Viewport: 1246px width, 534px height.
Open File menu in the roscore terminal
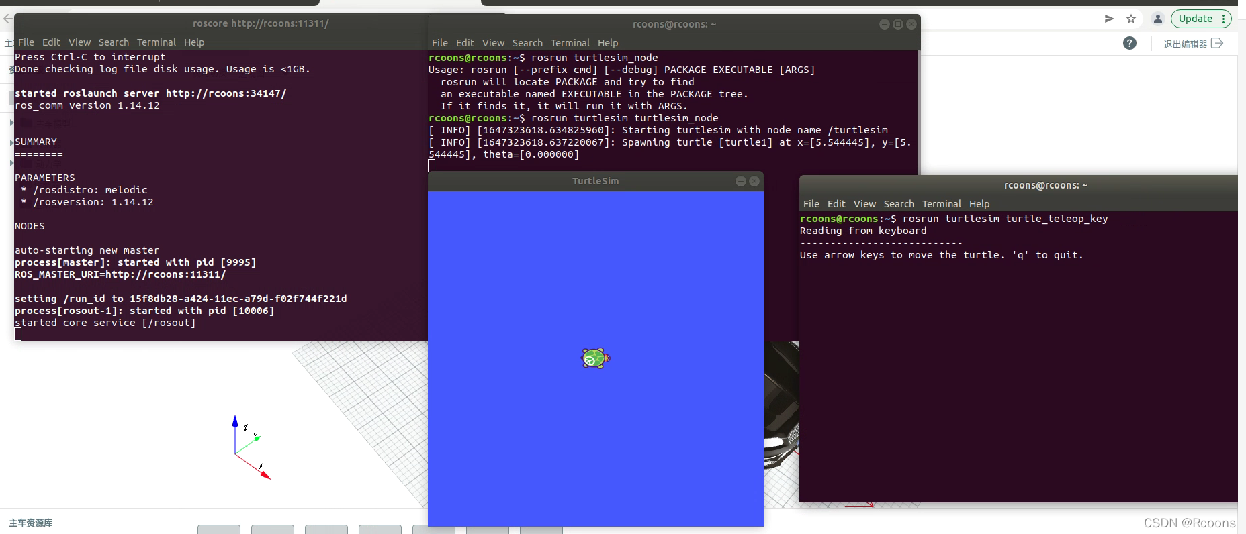coord(26,42)
